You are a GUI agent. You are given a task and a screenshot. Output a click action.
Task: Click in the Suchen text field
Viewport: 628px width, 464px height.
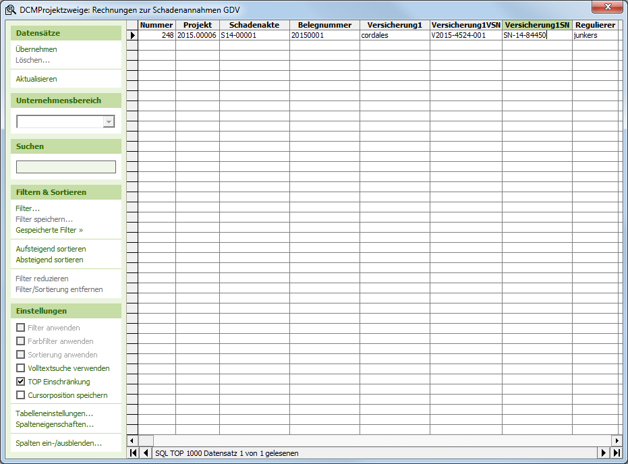click(66, 167)
